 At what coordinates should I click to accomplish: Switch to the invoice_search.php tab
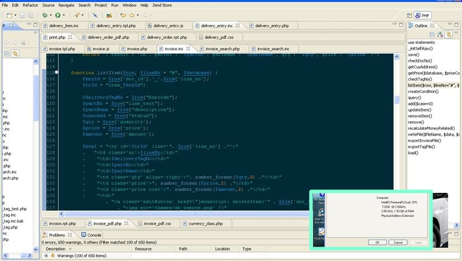(x=223, y=49)
